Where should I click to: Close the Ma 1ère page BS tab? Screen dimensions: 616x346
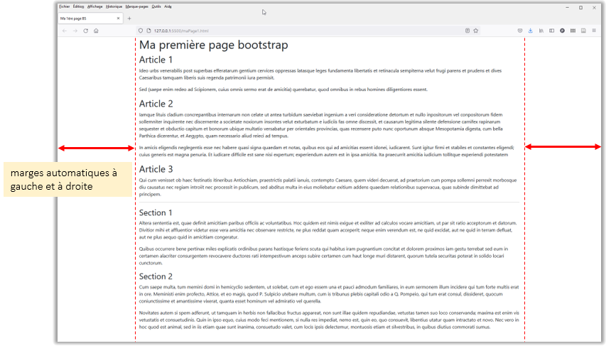(x=119, y=18)
